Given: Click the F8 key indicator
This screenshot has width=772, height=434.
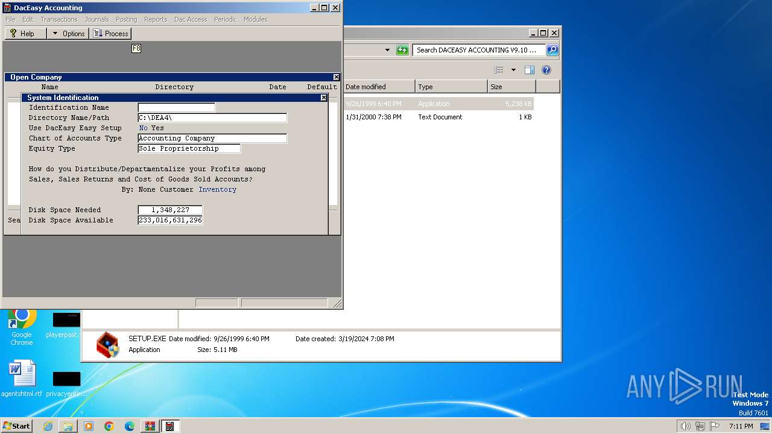Looking at the screenshot, I should (x=136, y=48).
